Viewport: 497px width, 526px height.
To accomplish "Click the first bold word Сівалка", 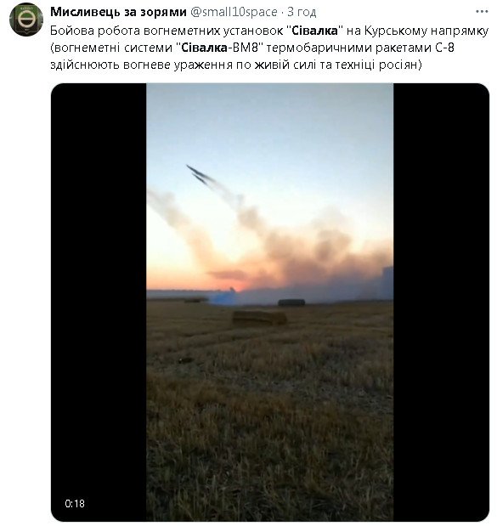I will [314, 31].
